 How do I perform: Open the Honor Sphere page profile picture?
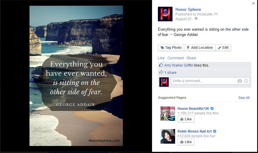pyautogui.click(x=165, y=14)
